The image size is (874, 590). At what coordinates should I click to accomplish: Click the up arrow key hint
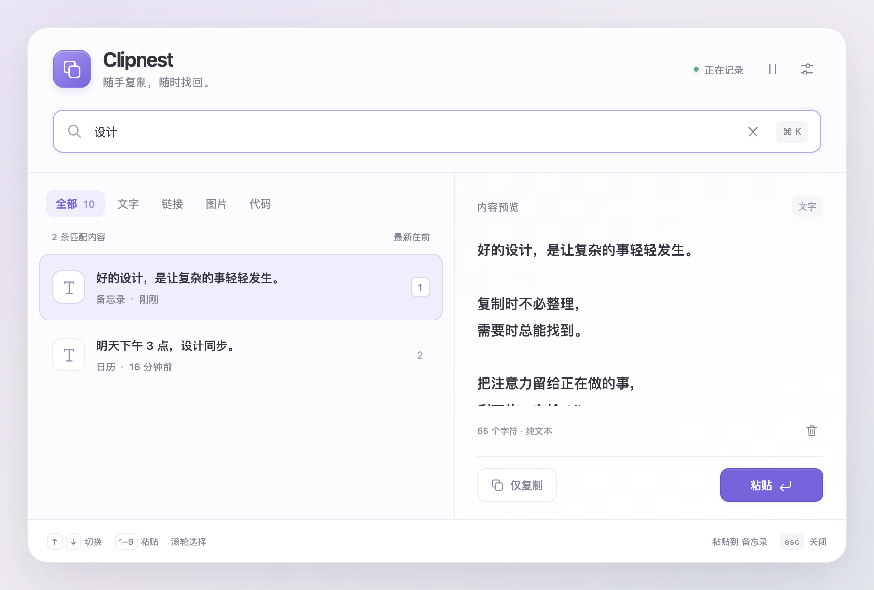(55, 541)
